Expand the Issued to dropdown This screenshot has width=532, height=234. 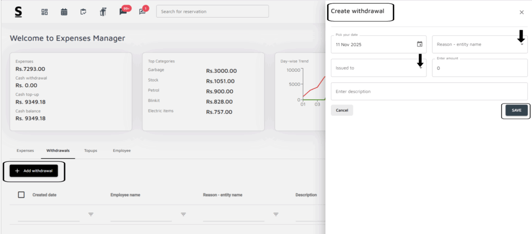(x=420, y=68)
